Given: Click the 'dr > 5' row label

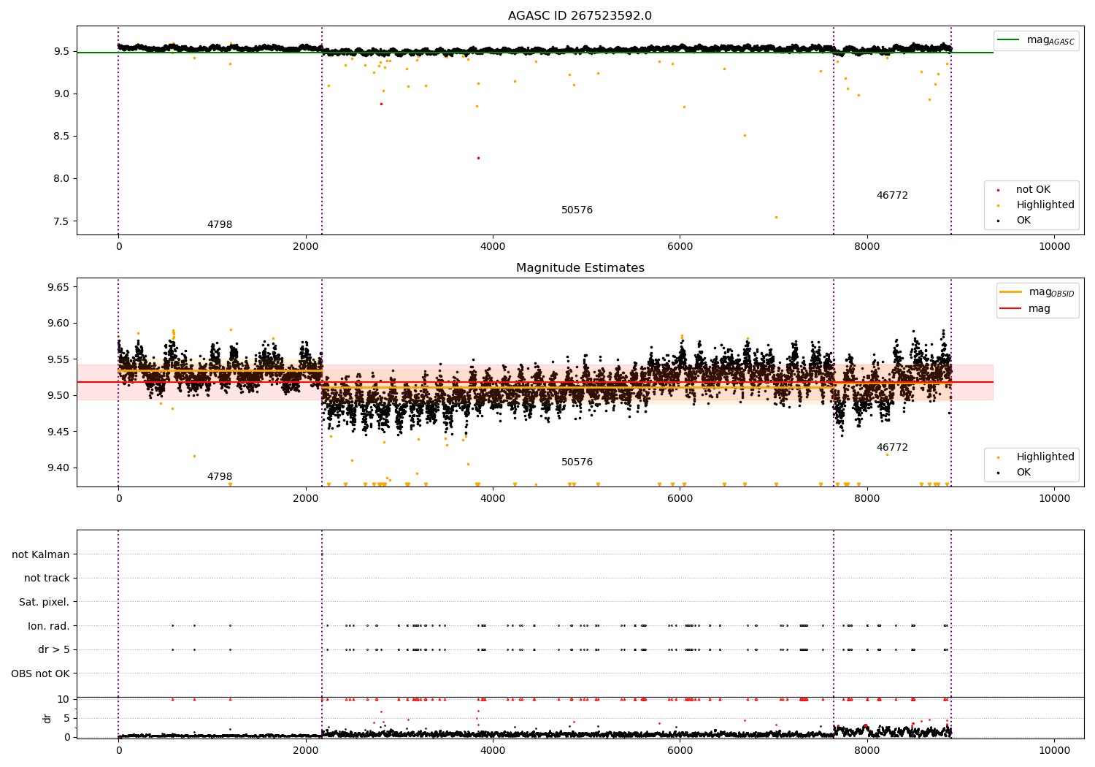Looking at the screenshot, I should click(54, 650).
